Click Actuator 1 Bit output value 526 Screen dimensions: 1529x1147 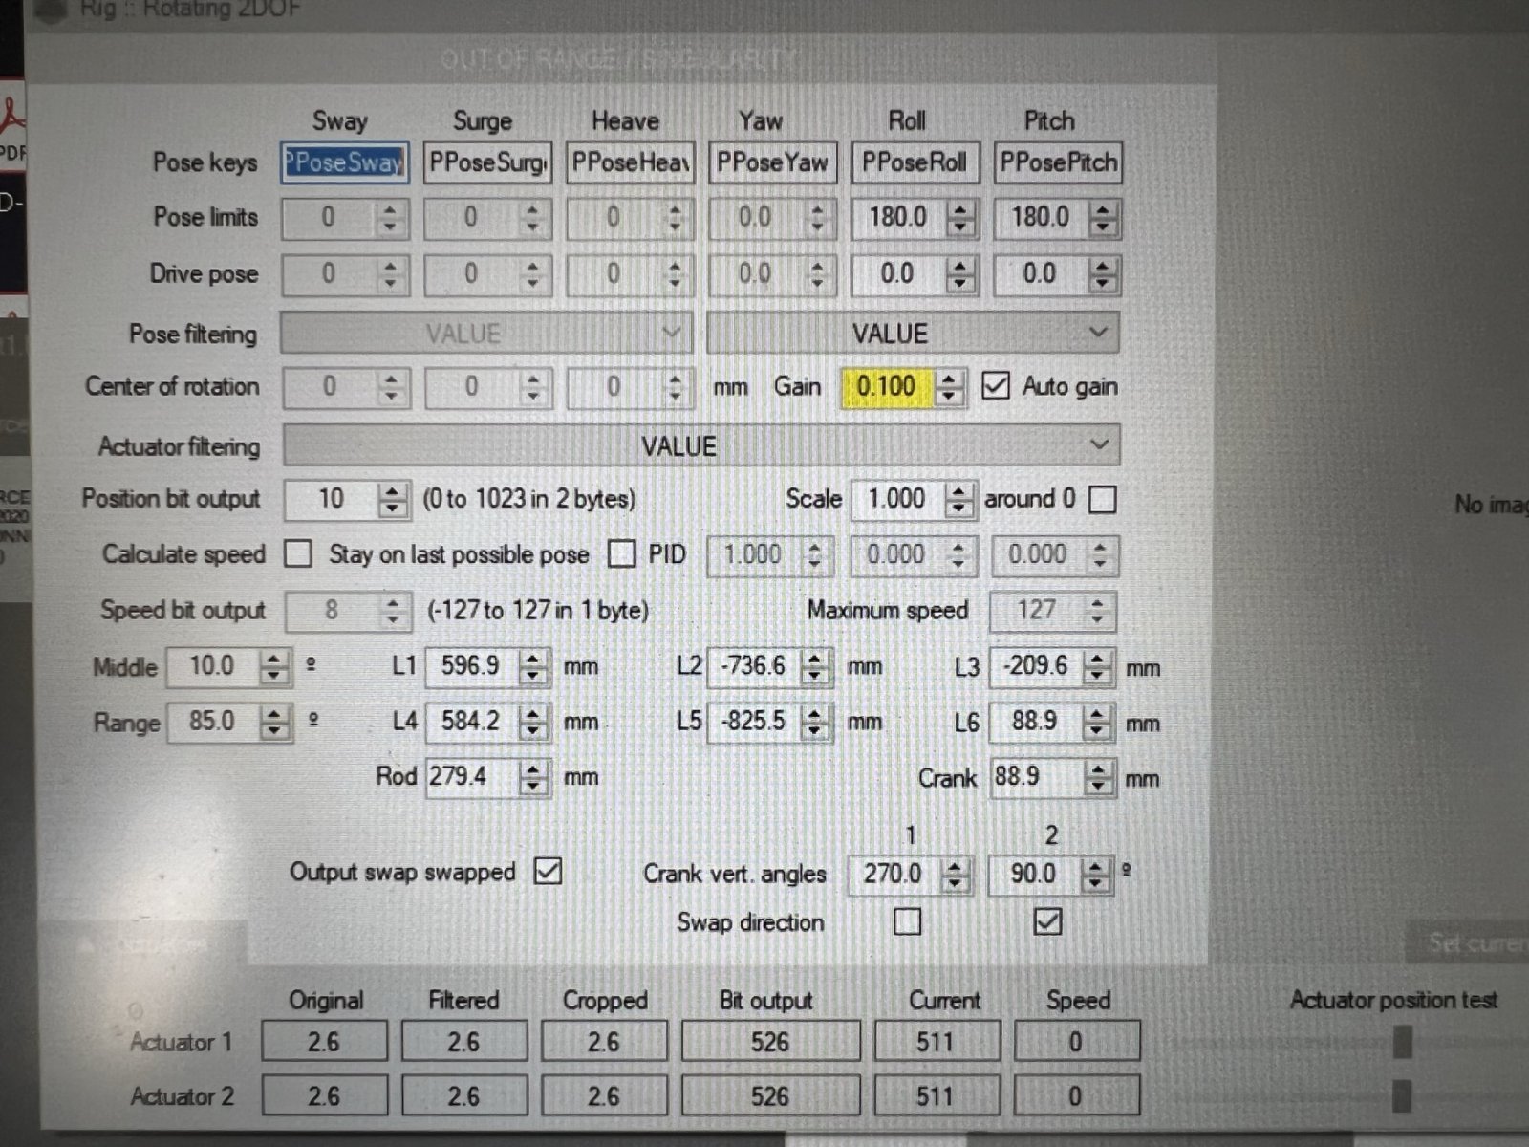coord(770,1041)
